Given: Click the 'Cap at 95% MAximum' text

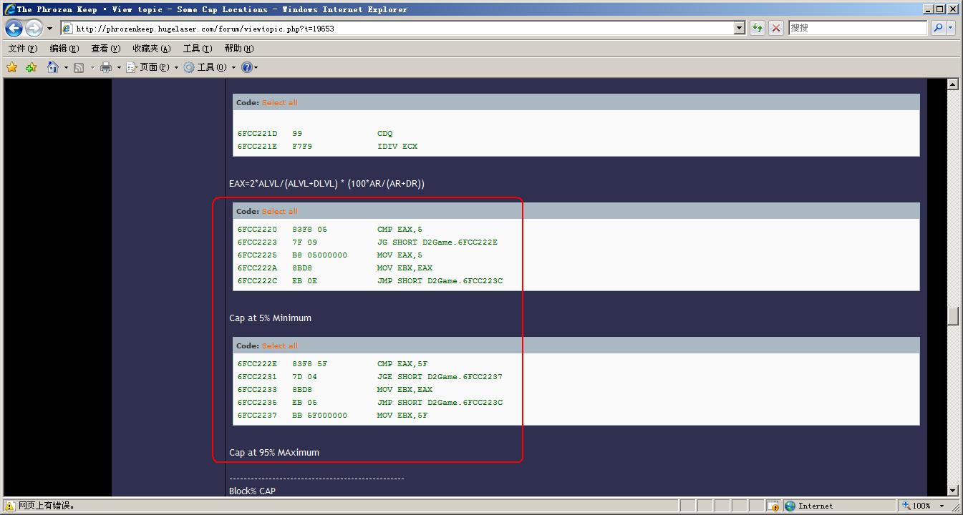Looking at the screenshot, I should tap(274, 453).
